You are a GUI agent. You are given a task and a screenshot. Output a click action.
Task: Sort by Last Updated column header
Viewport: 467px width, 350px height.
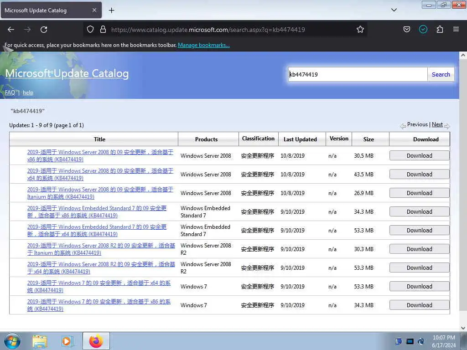[x=300, y=139]
